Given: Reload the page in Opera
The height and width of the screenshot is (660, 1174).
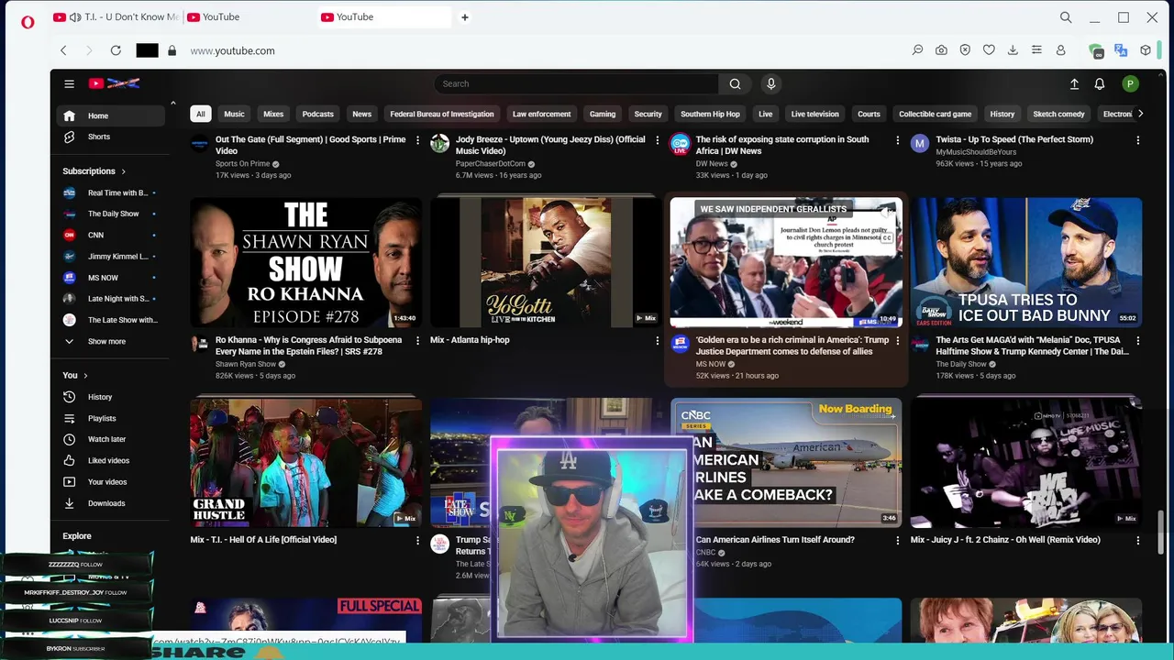Looking at the screenshot, I should (x=116, y=50).
